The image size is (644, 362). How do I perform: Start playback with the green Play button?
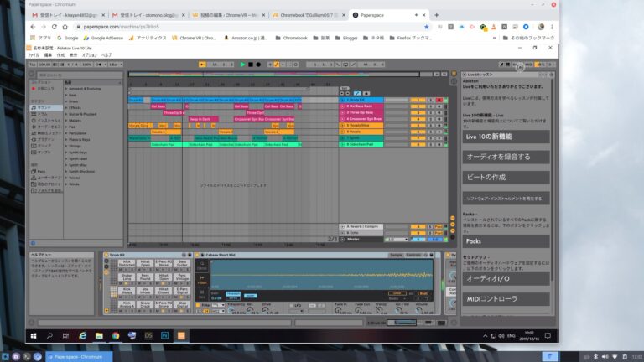click(x=242, y=65)
